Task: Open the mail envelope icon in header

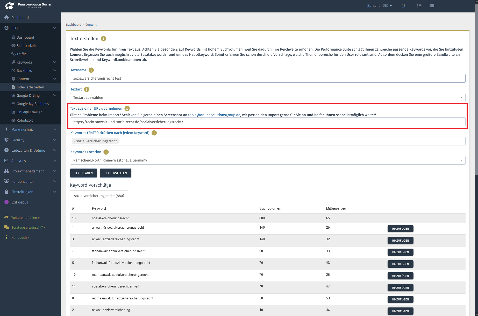Action: (432, 5)
